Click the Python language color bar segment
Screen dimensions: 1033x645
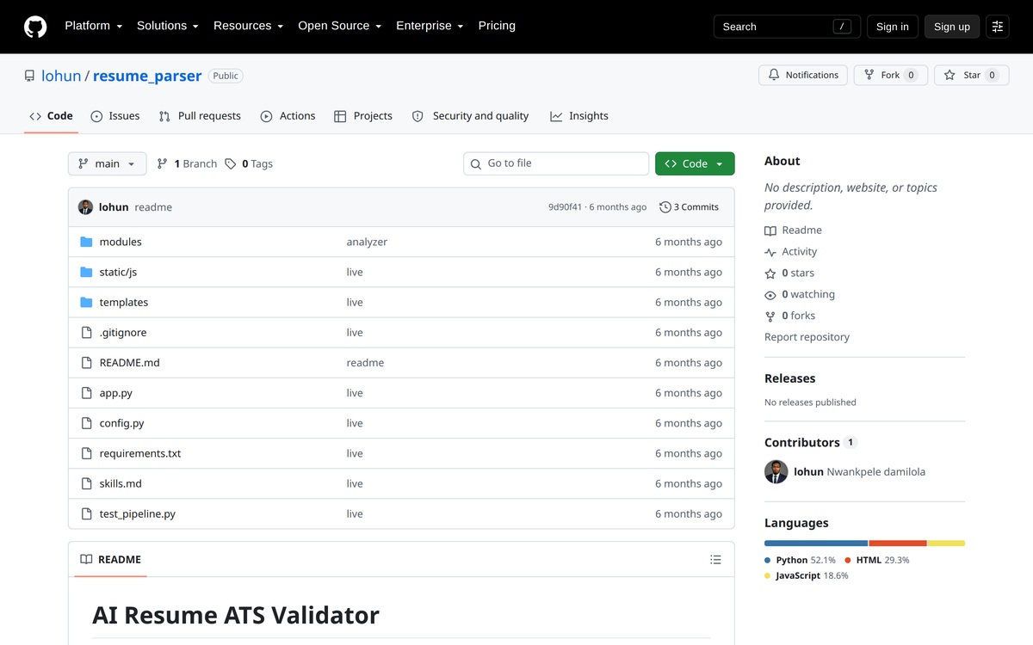coord(816,544)
